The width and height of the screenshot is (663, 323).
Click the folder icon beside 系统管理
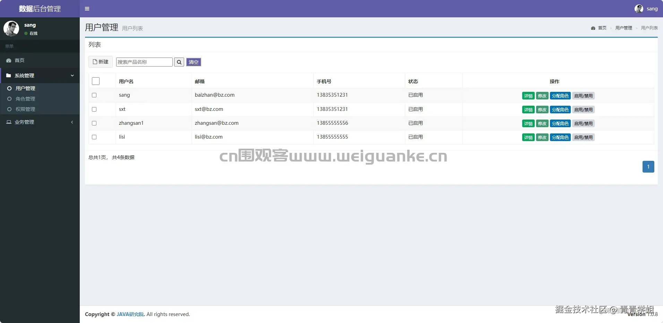[9, 76]
